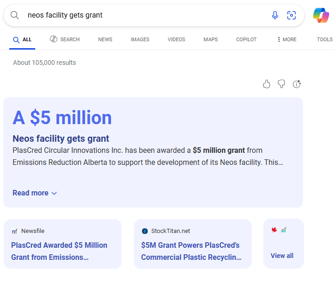Click into the search query text field
Viewport: 335px width, 283px height.
click(x=139, y=15)
